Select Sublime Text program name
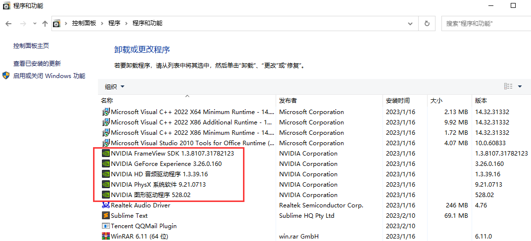 [129, 216]
